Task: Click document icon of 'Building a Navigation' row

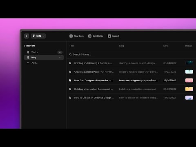Action: tap(70, 89)
